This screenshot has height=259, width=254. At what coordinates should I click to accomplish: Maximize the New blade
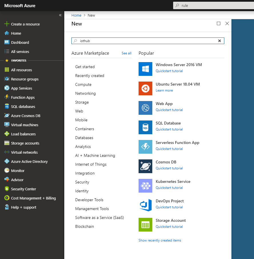point(219,23)
